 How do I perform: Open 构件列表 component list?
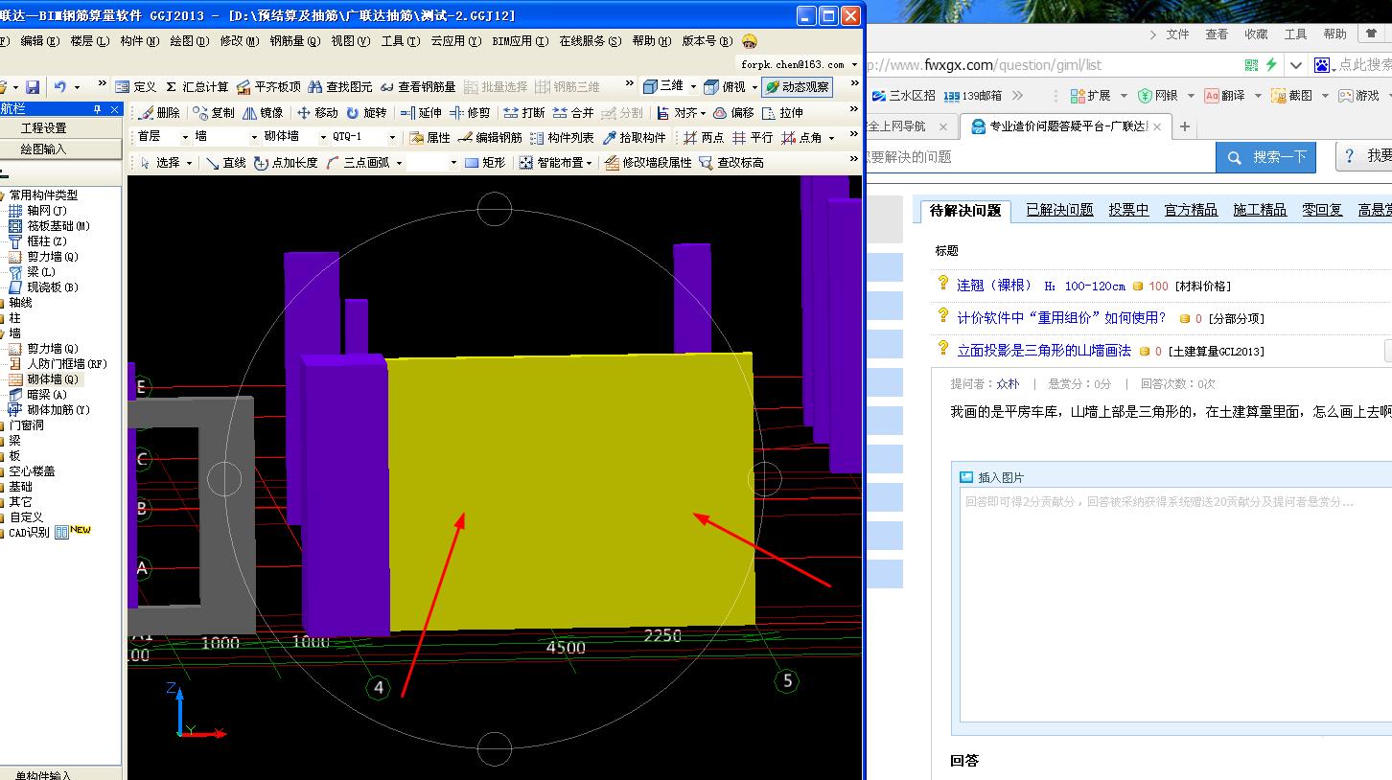[562, 138]
